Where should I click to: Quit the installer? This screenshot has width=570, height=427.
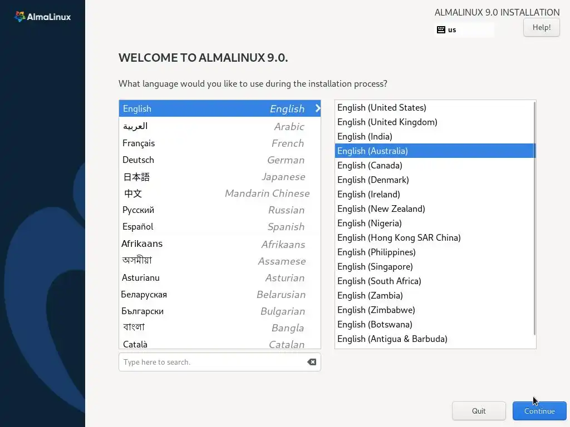tap(478, 411)
